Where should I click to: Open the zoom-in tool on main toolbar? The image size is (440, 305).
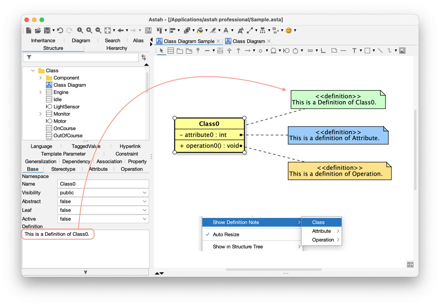(x=89, y=30)
